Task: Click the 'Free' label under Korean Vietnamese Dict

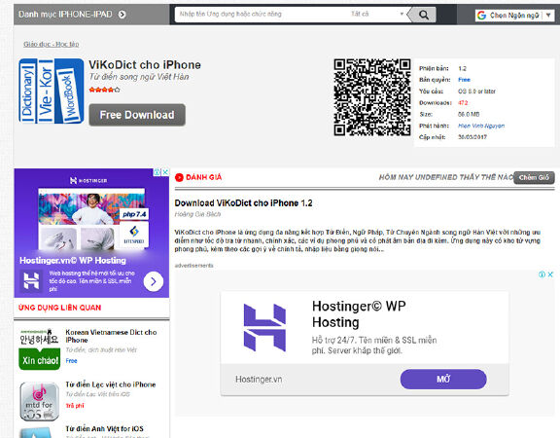Action: click(71, 361)
